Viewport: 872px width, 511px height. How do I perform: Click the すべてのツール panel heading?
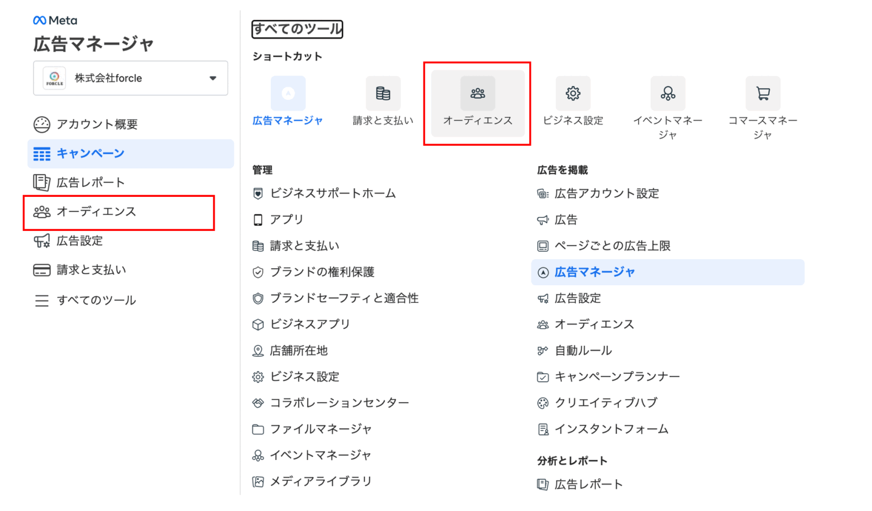click(x=297, y=29)
